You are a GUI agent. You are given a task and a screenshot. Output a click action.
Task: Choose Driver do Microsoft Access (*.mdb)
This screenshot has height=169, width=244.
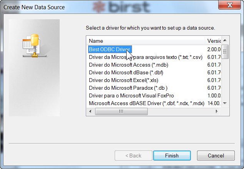129,65
